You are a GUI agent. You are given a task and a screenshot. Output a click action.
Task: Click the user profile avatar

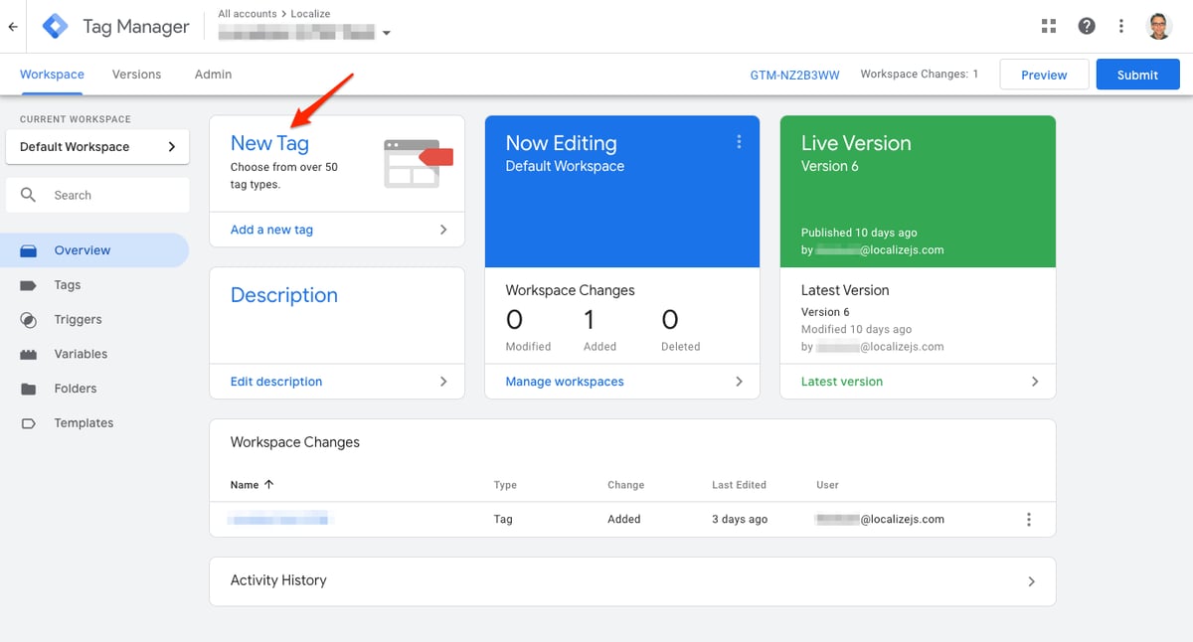point(1159,27)
